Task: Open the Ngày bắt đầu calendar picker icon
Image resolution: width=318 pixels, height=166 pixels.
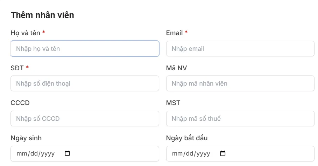Action: [223, 153]
